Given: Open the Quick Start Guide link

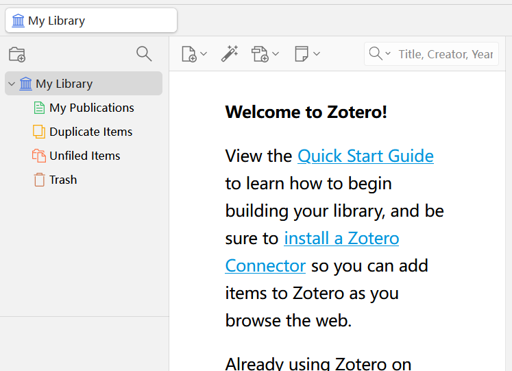Looking at the screenshot, I should pyautogui.click(x=365, y=156).
